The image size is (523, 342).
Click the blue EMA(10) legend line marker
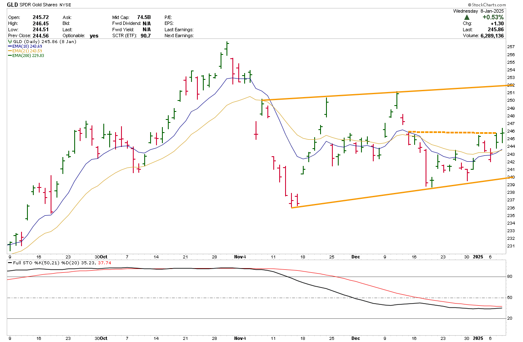pos(10,46)
